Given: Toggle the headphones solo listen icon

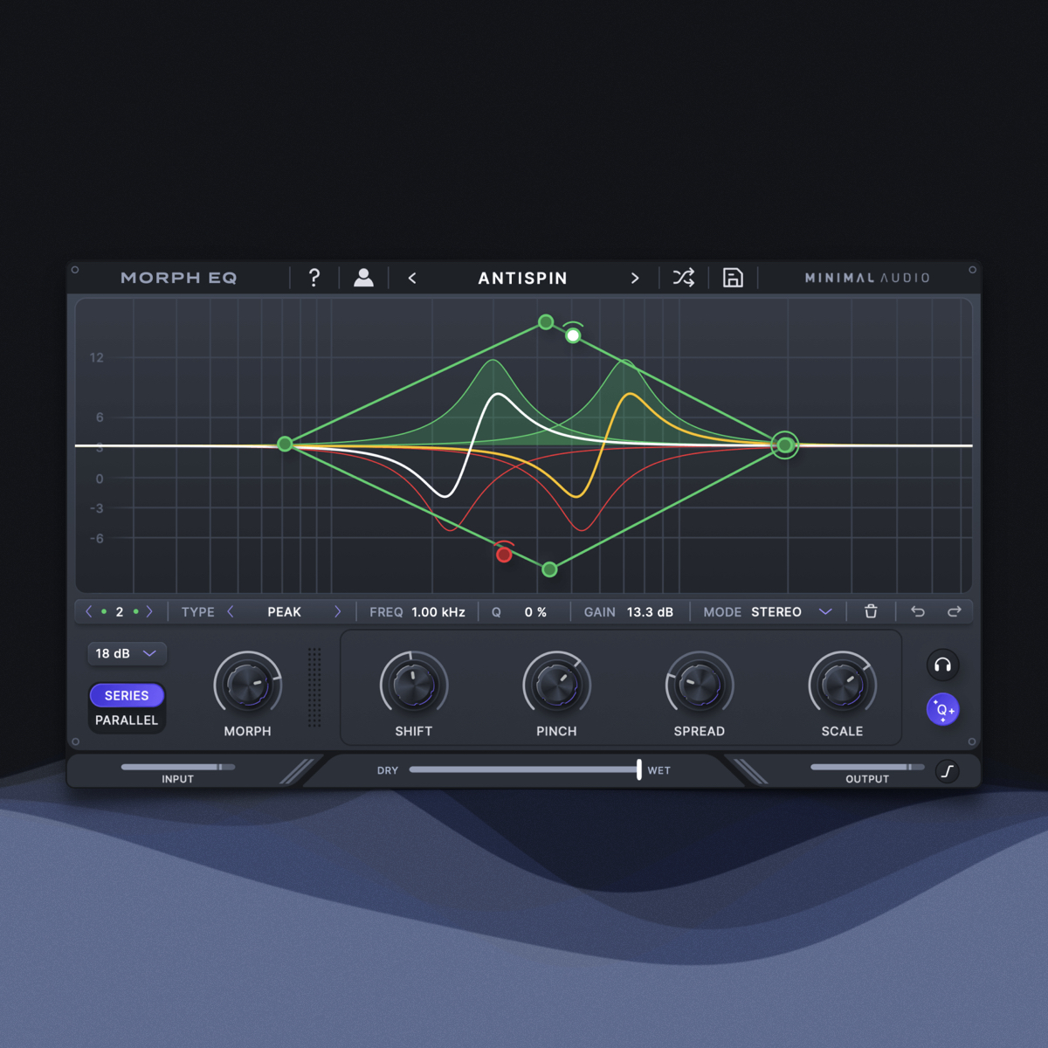Looking at the screenshot, I should point(942,665).
